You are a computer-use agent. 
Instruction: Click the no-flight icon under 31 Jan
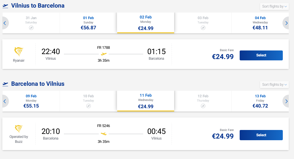click(x=31, y=28)
